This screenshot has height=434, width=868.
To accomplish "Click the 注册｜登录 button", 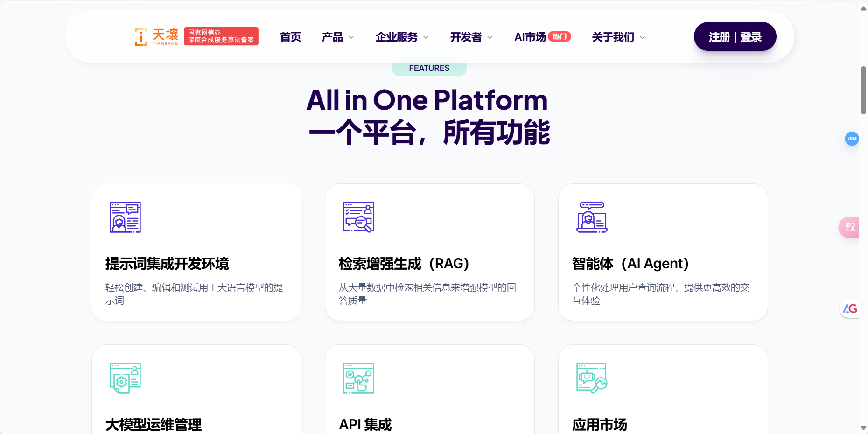I will (x=735, y=36).
